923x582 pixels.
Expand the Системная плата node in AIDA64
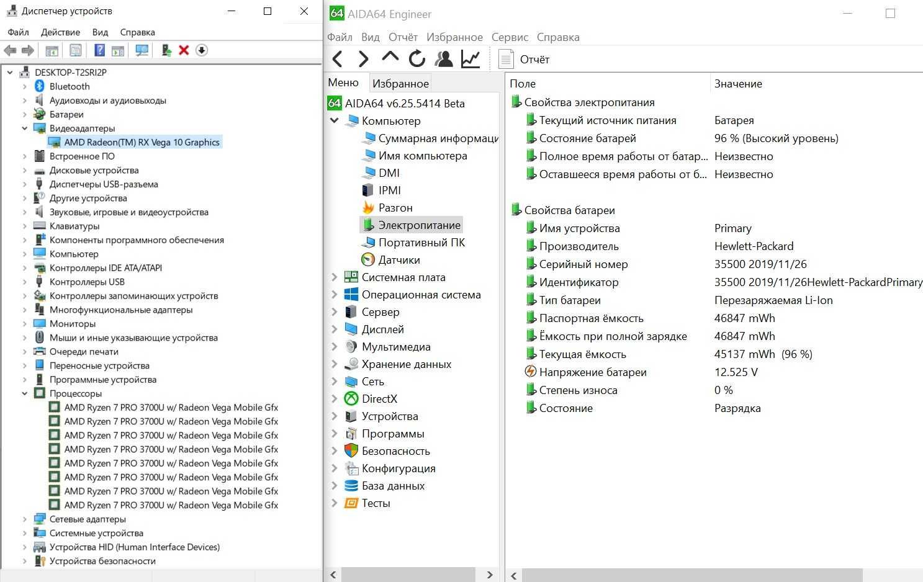point(335,277)
